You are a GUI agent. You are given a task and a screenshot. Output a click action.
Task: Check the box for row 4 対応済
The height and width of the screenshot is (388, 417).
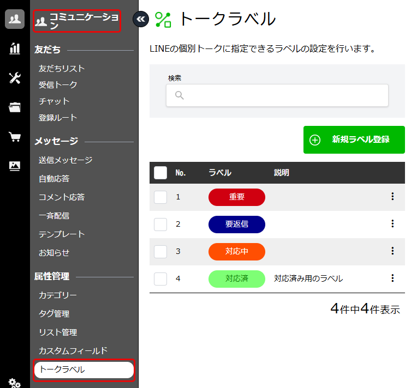(x=160, y=279)
